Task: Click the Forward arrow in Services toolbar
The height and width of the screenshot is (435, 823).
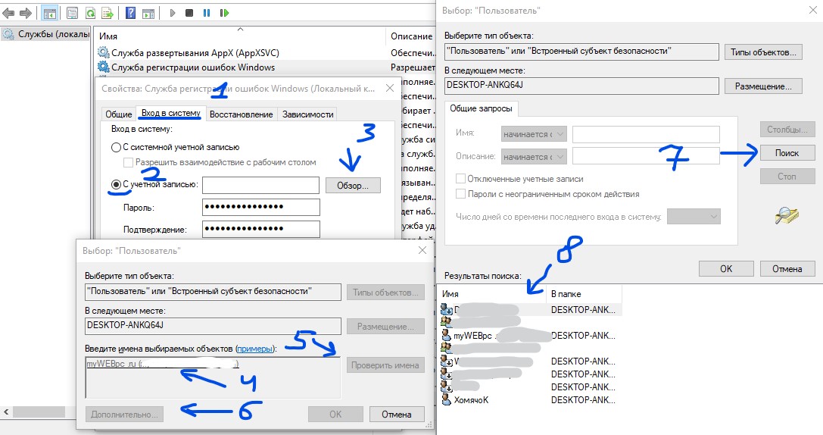Action: [25, 13]
